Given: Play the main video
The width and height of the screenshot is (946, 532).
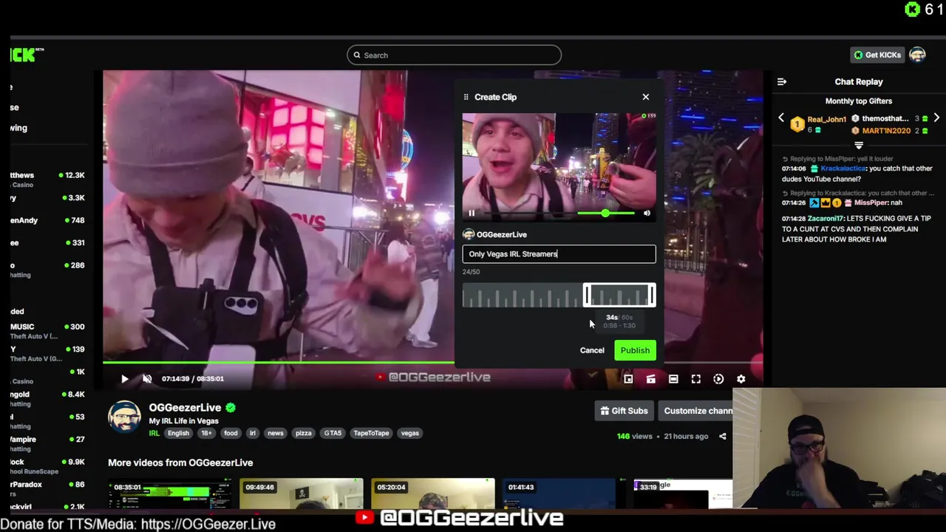Looking at the screenshot, I should pyautogui.click(x=124, y=378).
